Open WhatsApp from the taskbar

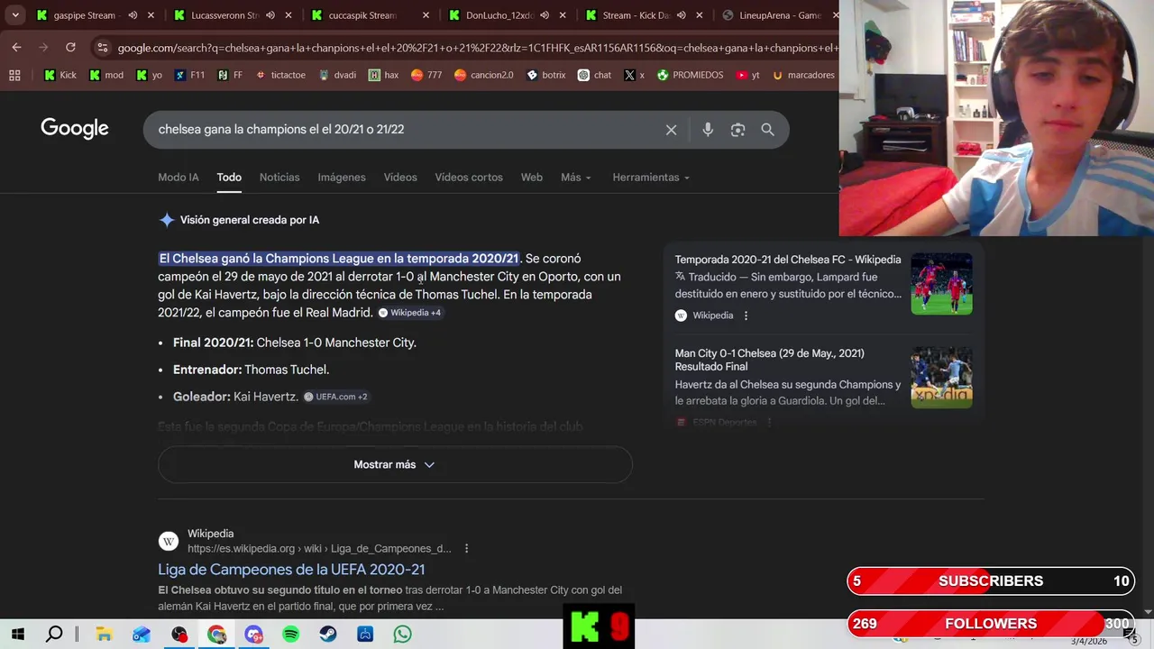point(402,635)
